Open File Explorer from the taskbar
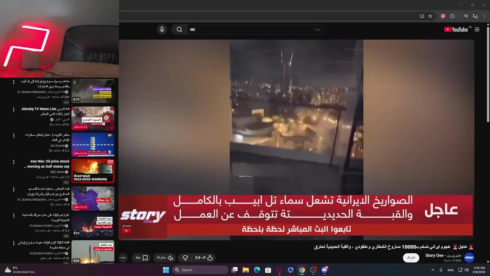The width and height of the screenshot is (490, 276). 246,270
